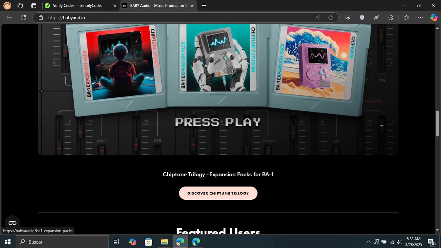
Task: Open battery status tray icon
Action: click(384, 242)
